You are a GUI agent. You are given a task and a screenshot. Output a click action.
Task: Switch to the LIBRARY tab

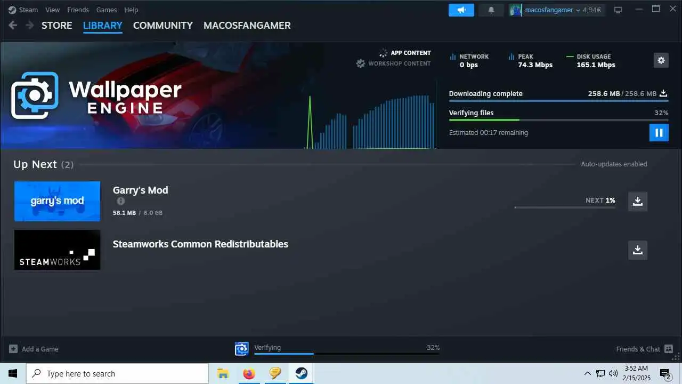(103, 25)
